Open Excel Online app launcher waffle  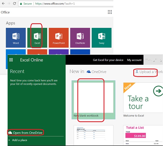tap(11, 60)
